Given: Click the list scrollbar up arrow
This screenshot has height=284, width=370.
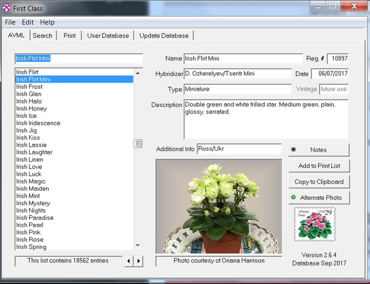Looking at the screenshot, I should [x=138, y=73].
